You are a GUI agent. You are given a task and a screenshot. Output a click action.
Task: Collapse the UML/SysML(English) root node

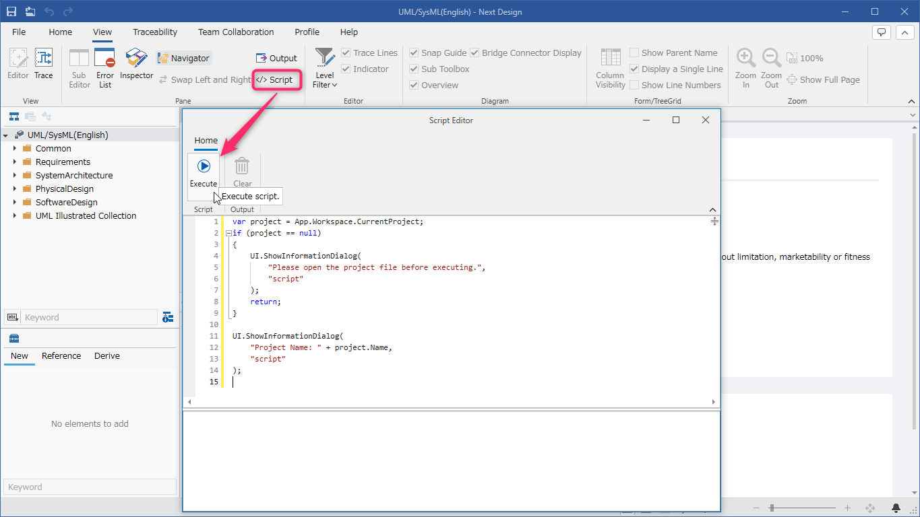[6, 135]
